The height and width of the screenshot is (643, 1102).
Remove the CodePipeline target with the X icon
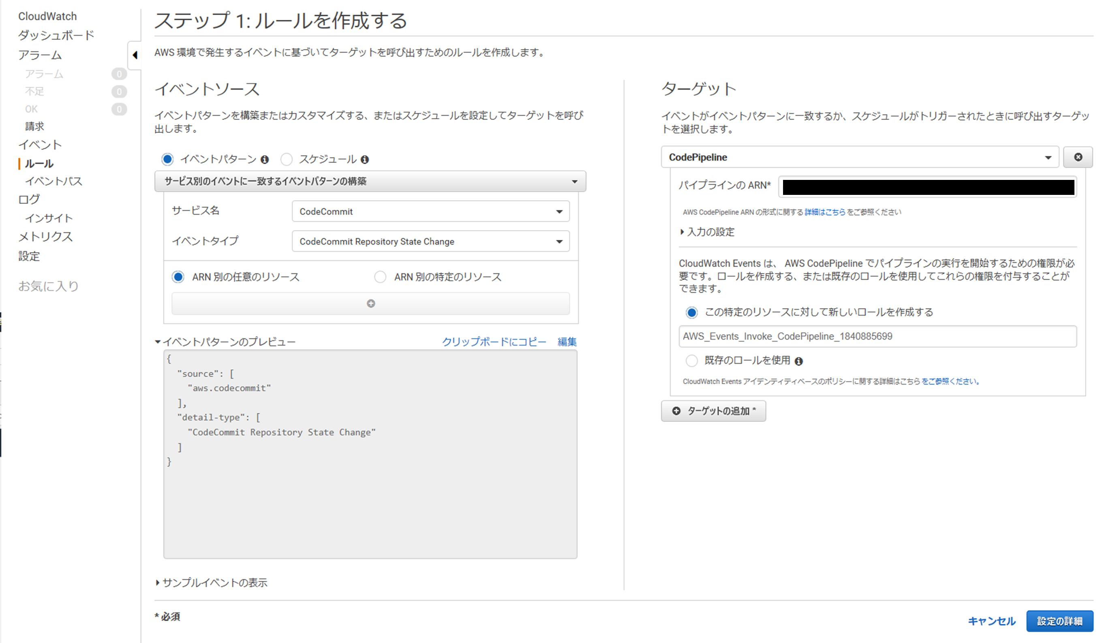click(1078, 157)
